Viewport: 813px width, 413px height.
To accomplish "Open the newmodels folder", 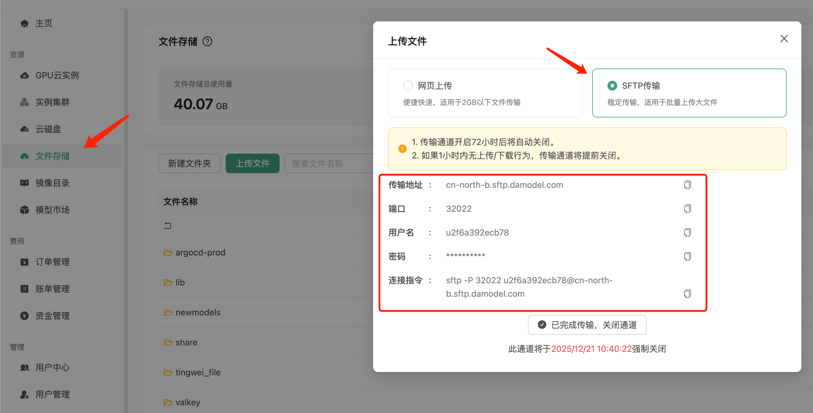I will point(198,313).
